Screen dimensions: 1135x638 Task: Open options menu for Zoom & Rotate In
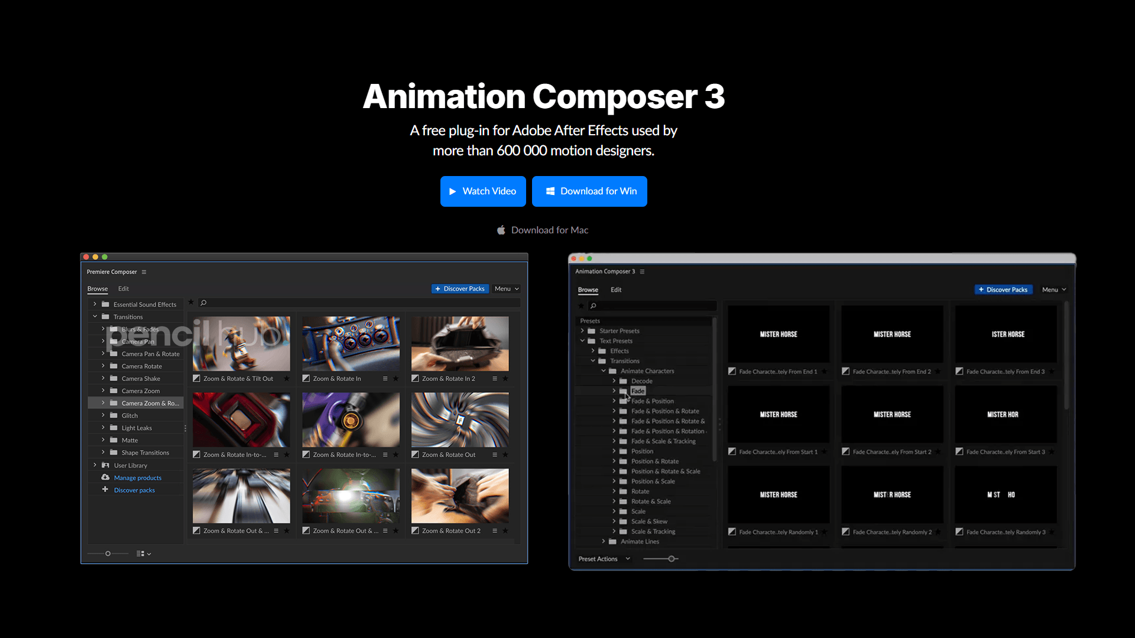[385, 379]
